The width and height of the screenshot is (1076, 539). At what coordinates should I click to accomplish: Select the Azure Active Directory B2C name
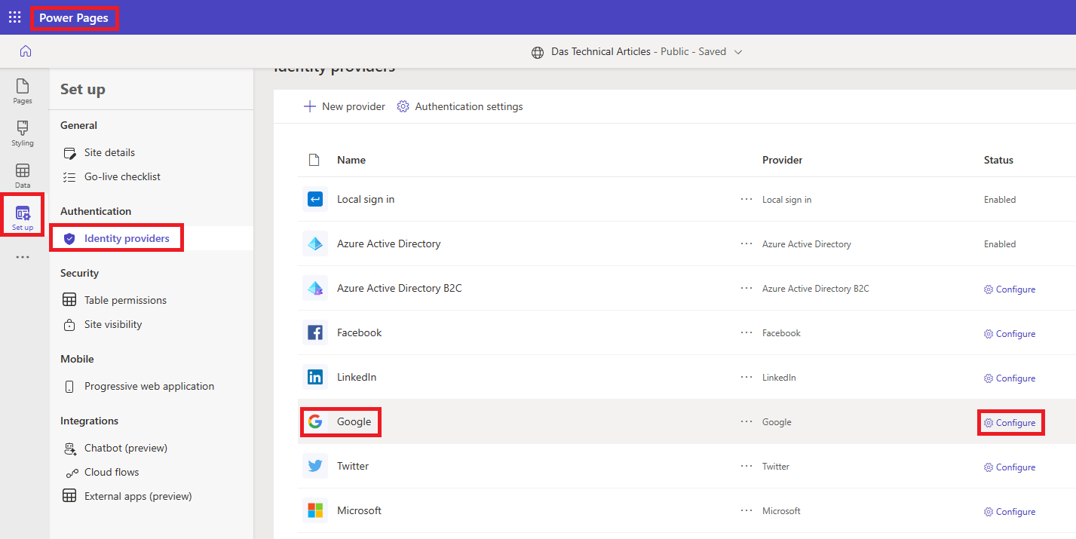400,289
